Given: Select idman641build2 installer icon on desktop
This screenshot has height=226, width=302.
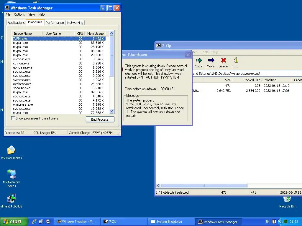Looking at the screenshot, I should point(12,198).
